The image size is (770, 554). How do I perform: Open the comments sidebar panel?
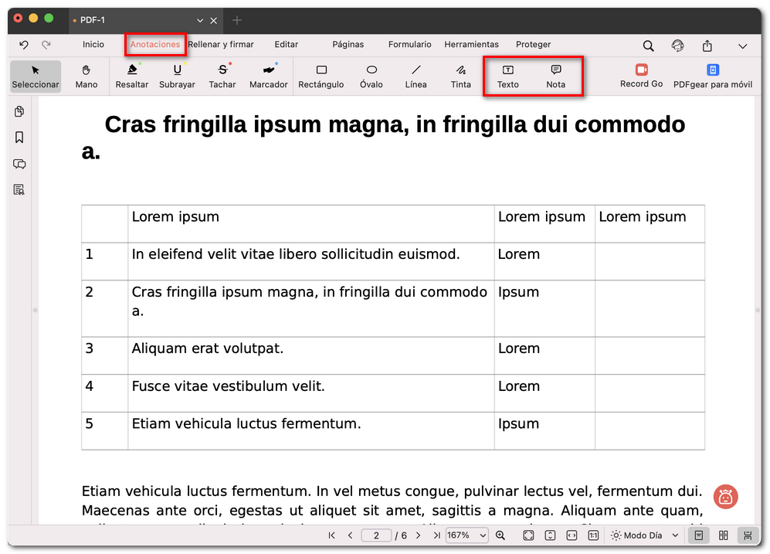(x=19, y=164)
